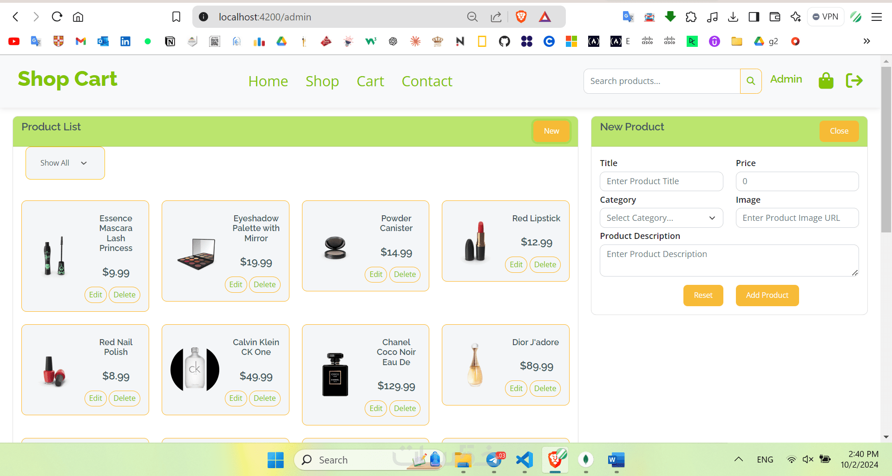Go to the Contact nav item
892x476 pixels.
[x=427, y=81]
